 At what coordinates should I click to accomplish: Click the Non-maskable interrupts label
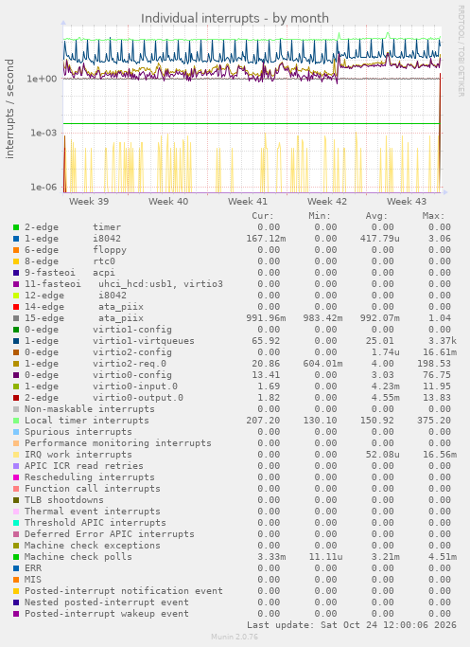point(90,409)
